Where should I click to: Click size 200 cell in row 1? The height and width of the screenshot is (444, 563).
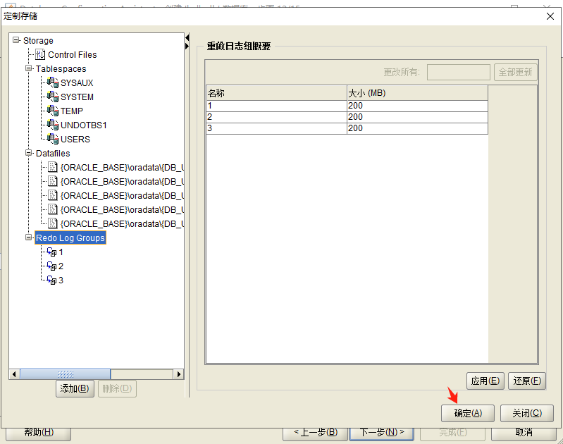click(x=417, y=106)
